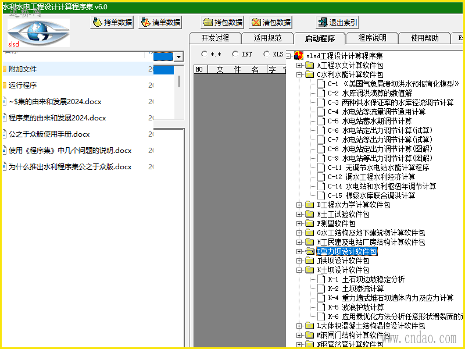This screenshot has height=349, width=465.
Task: Click open folder icon of I重力坝设计软件包
Action: tap(310, 251)
